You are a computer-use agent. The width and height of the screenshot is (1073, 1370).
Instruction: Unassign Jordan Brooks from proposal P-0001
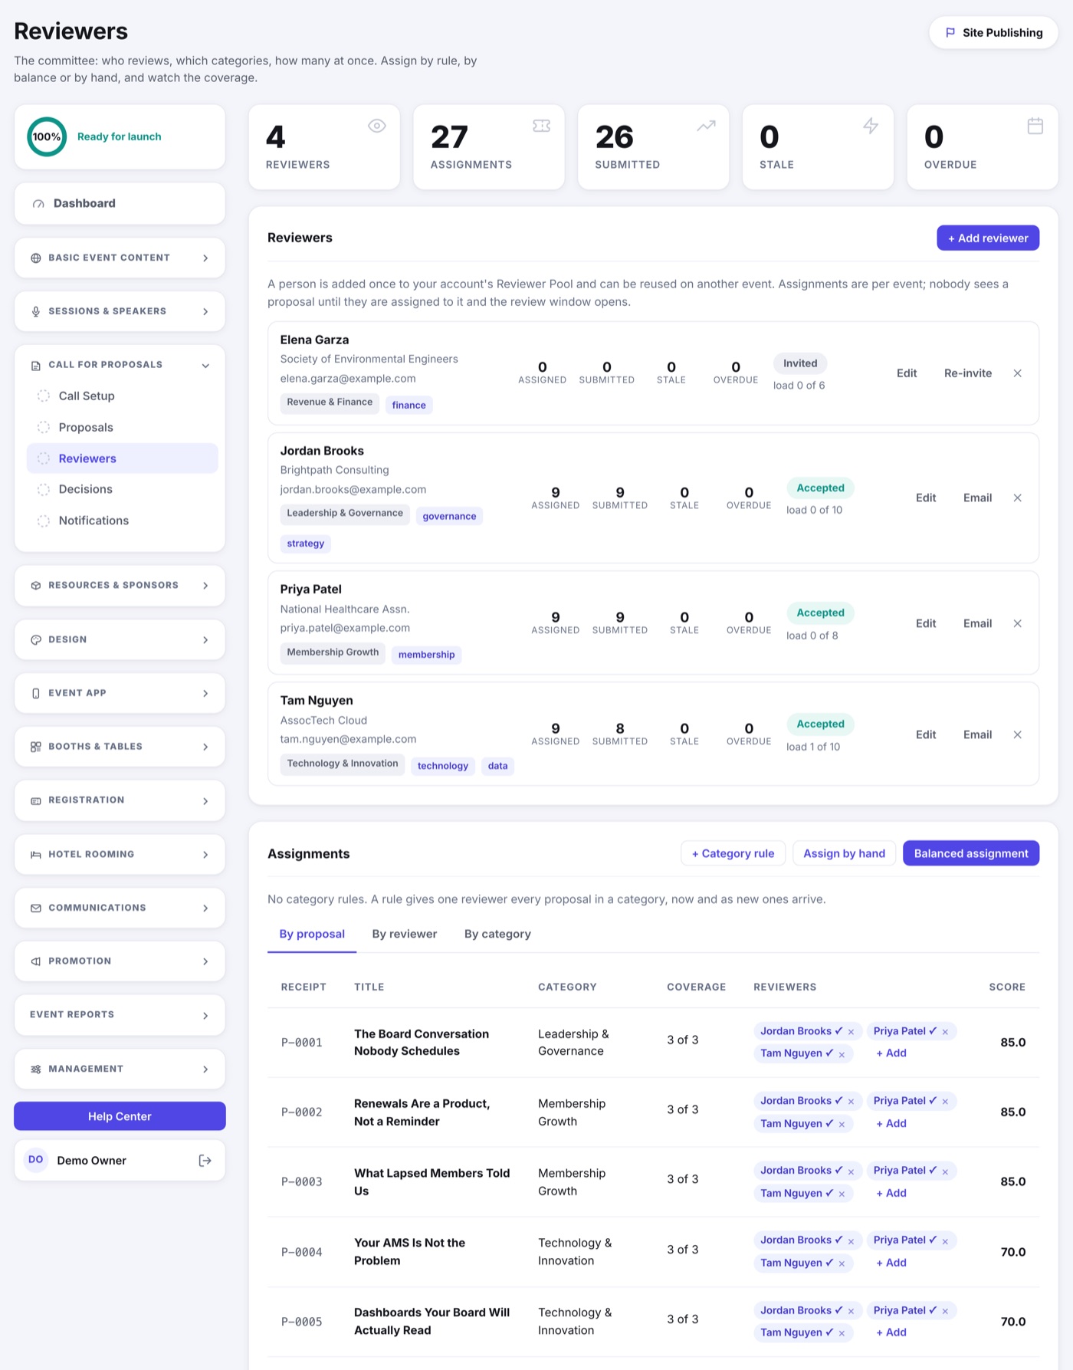click(851, 1032)
